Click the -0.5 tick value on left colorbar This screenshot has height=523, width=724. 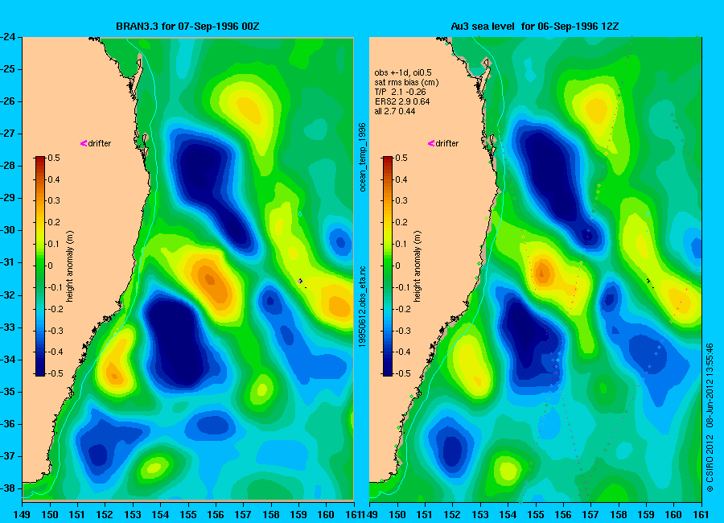(56, 373)
